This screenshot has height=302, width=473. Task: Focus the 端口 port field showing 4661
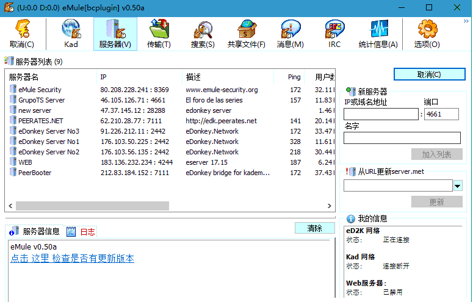point(441,114)
